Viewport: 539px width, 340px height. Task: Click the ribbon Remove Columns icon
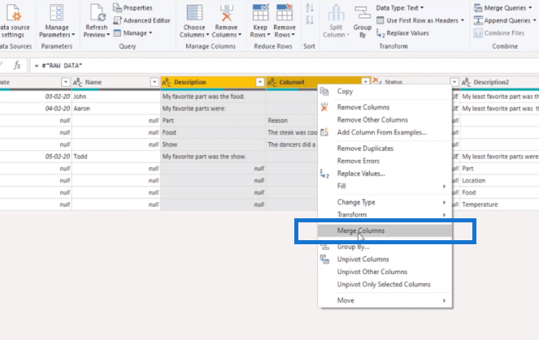point(227,12)
